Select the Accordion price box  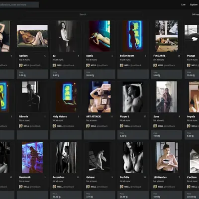tap(66, 195)
